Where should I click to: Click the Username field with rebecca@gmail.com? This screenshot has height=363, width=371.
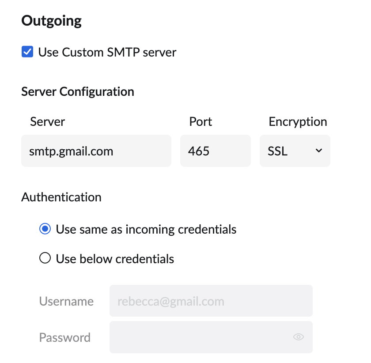point(211,301)
